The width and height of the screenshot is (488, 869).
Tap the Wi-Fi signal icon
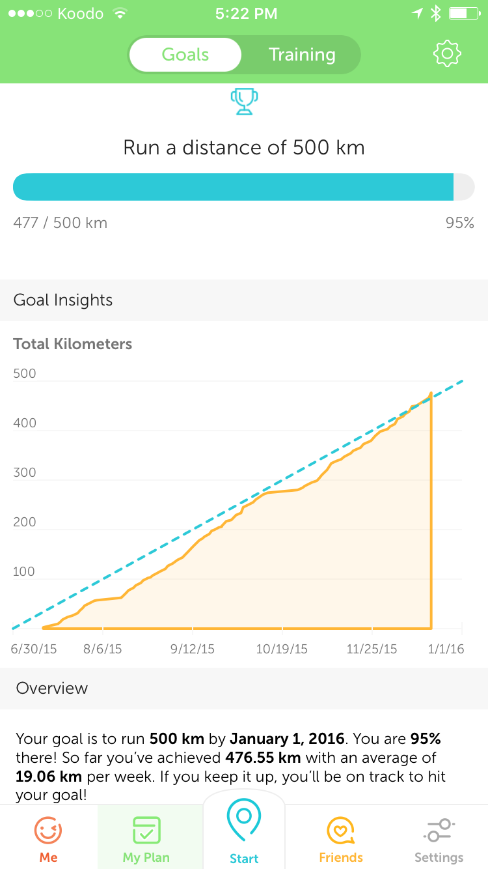[119, 14]
